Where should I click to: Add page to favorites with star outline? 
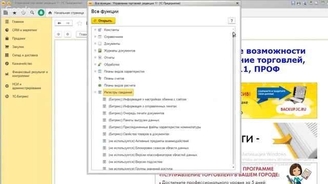79,23
